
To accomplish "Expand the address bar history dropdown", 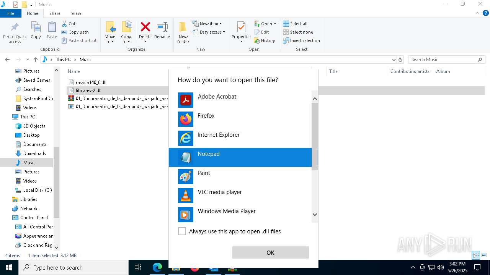I will (394, 60).
